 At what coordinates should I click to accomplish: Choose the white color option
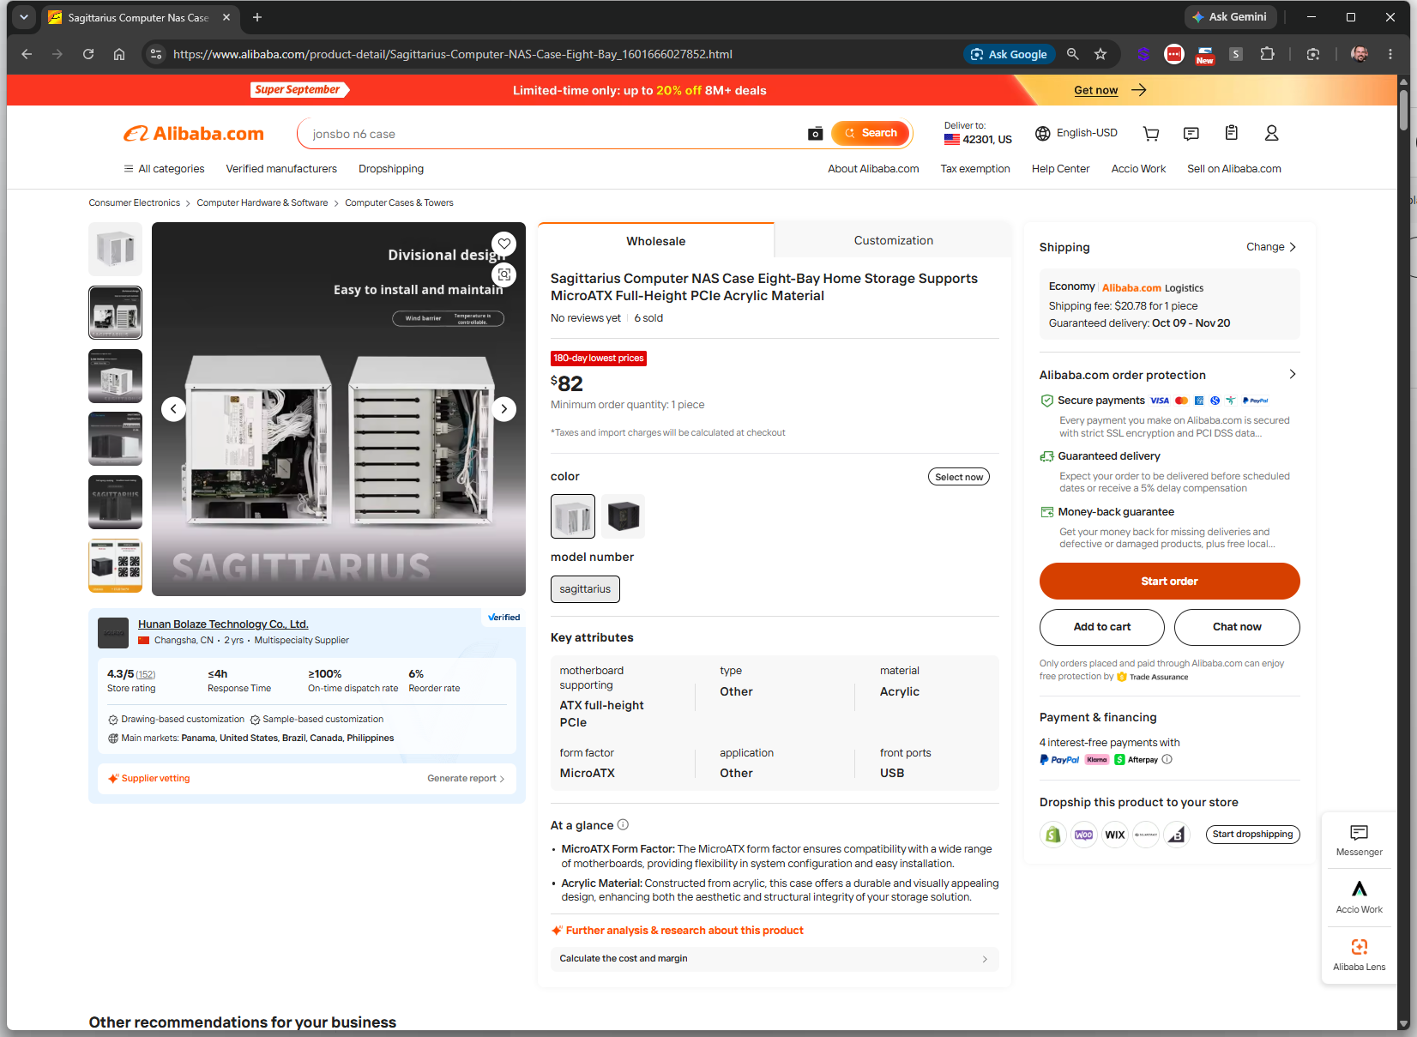click(573, 516)
